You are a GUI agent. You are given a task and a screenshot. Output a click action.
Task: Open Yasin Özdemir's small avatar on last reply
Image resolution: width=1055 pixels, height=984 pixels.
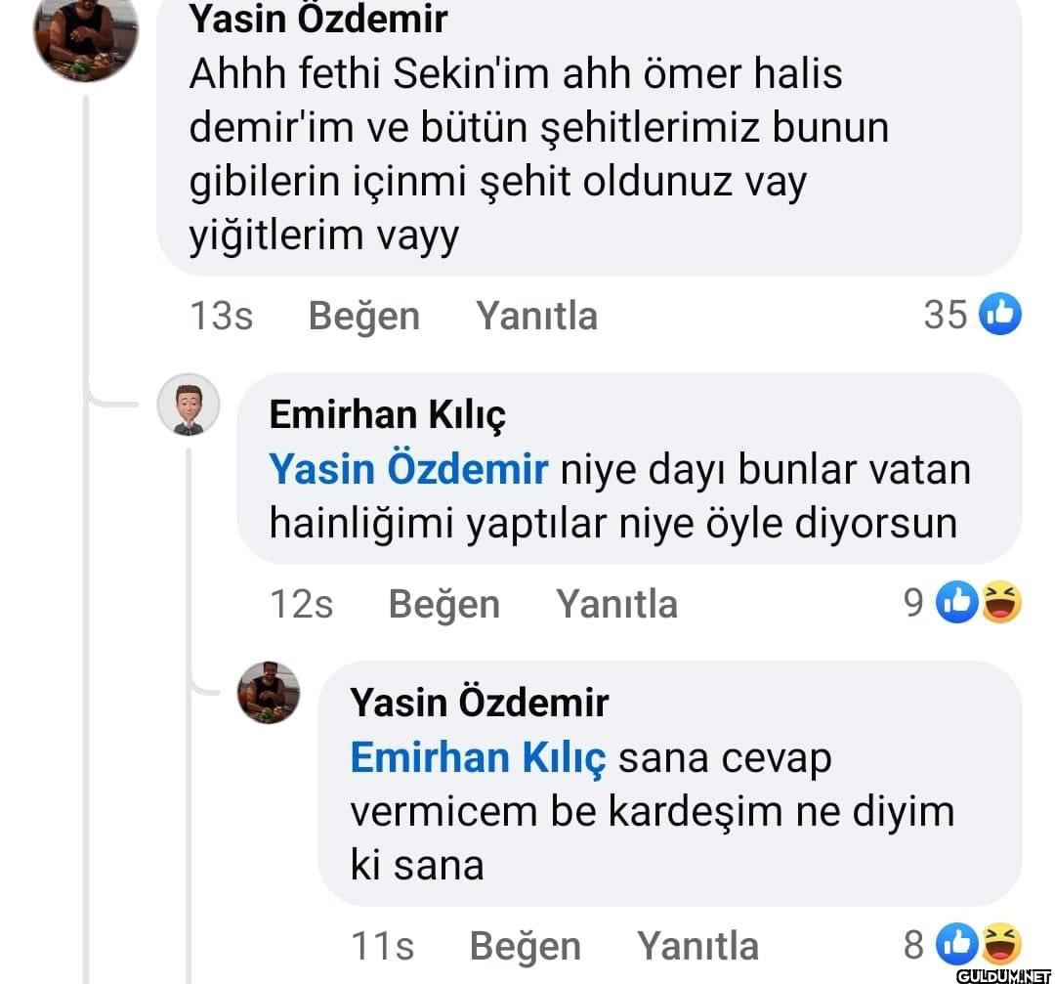click(x=269, y=693)
